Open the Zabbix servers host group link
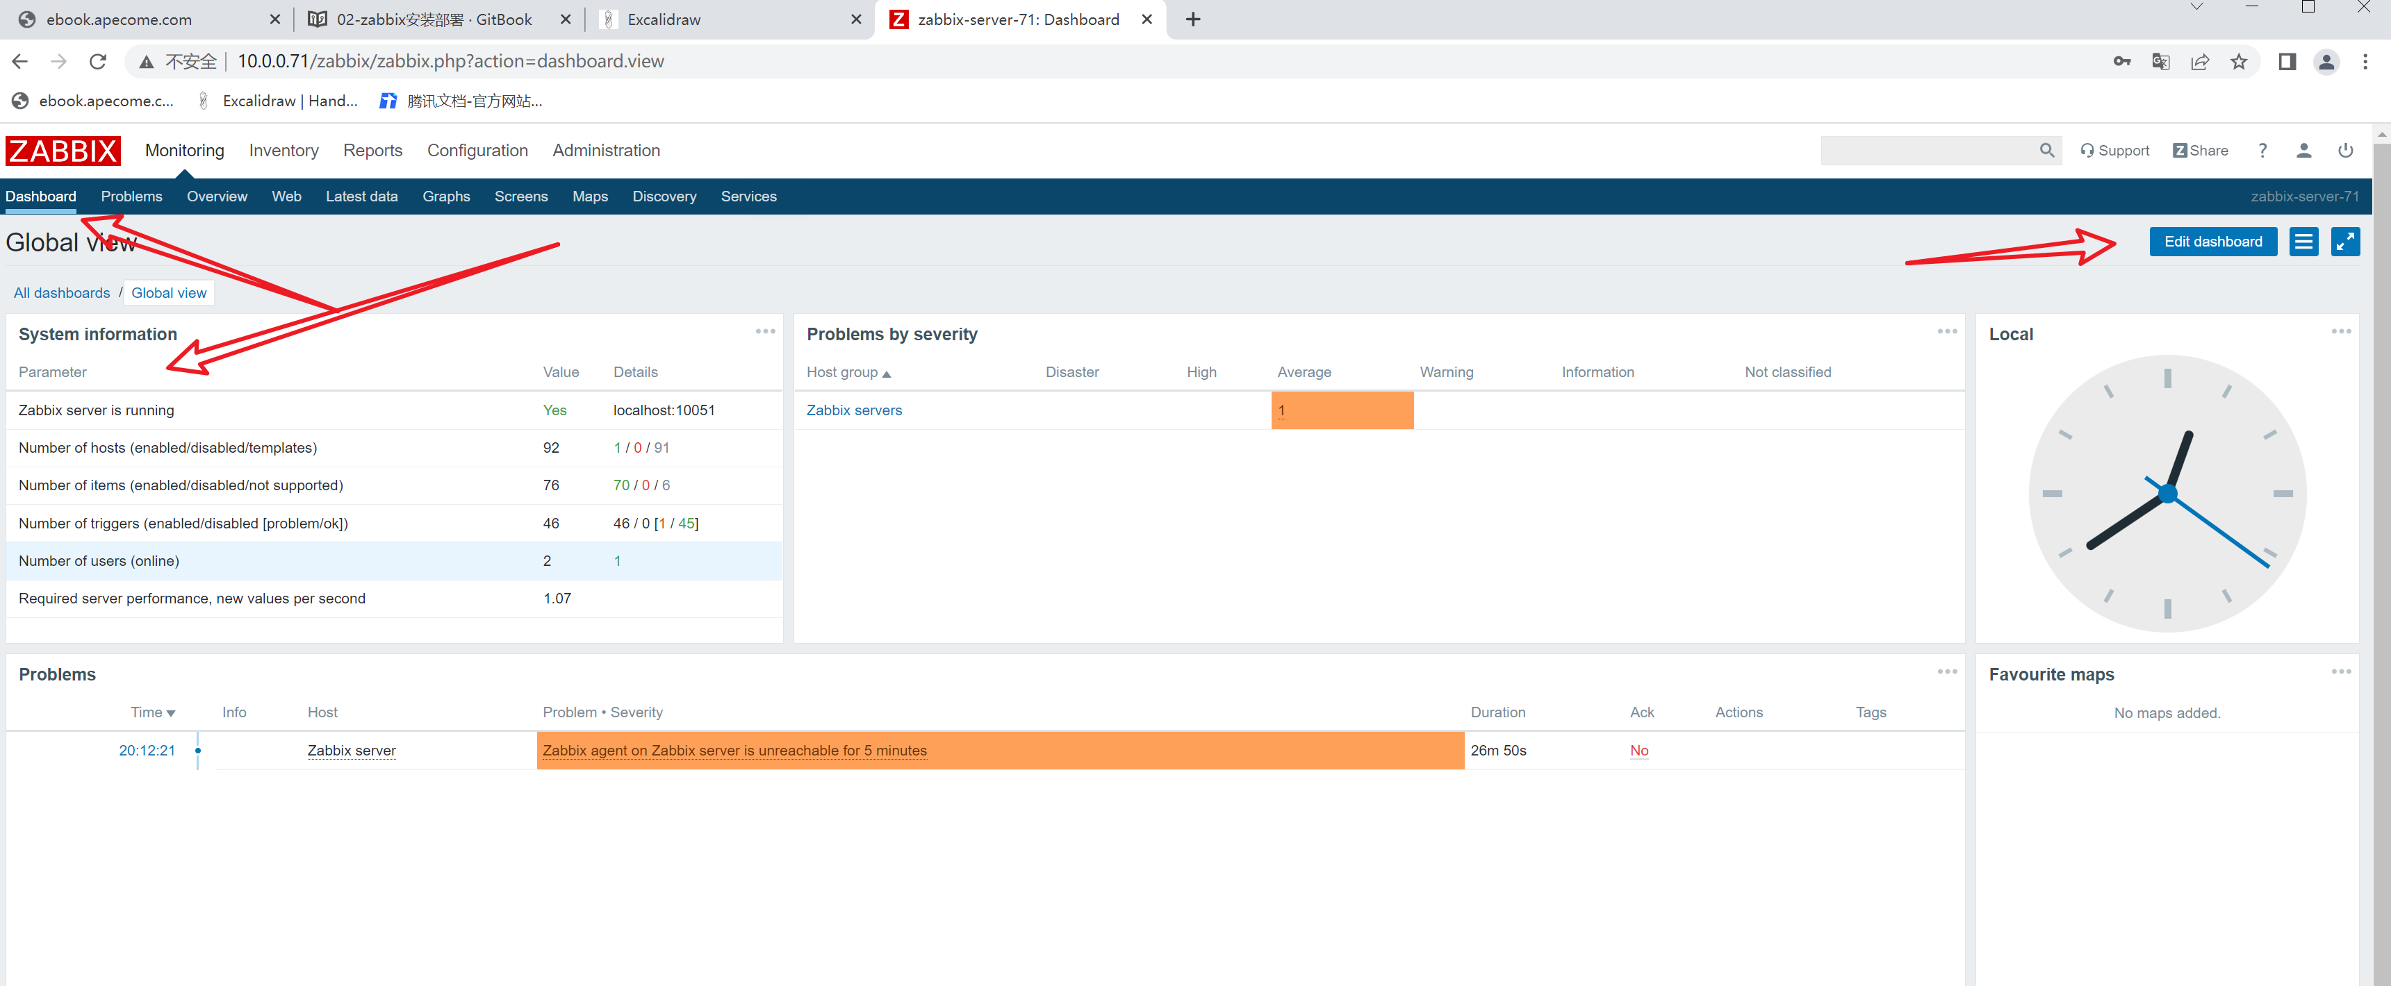This screenshot has height=986, width=2391. pyautogui.click(x=854, y=410)
